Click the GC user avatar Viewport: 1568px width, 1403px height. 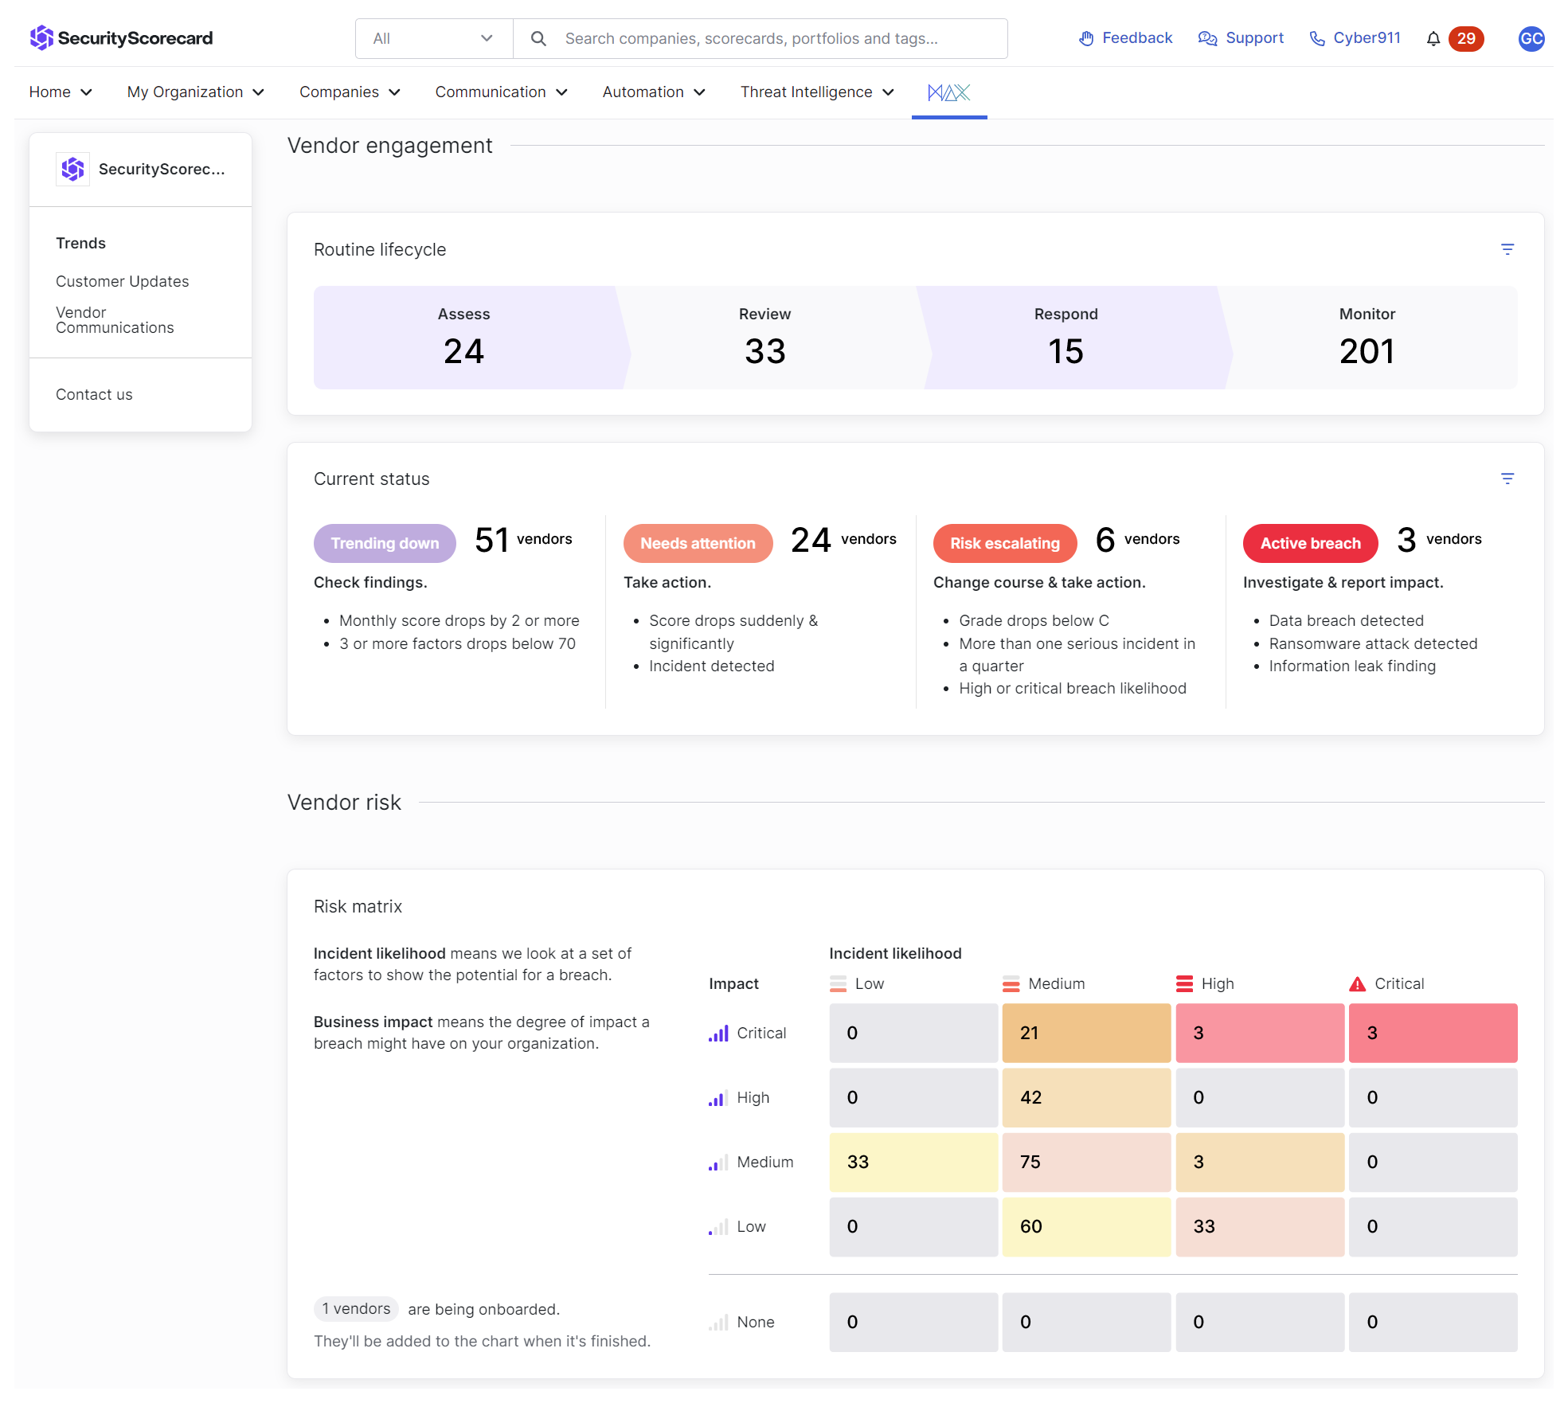pyautogui.click(x=1531, y=38)
